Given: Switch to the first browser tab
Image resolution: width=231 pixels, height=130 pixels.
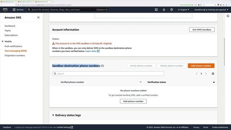Looking at the screenshot, I should [8, 1].
